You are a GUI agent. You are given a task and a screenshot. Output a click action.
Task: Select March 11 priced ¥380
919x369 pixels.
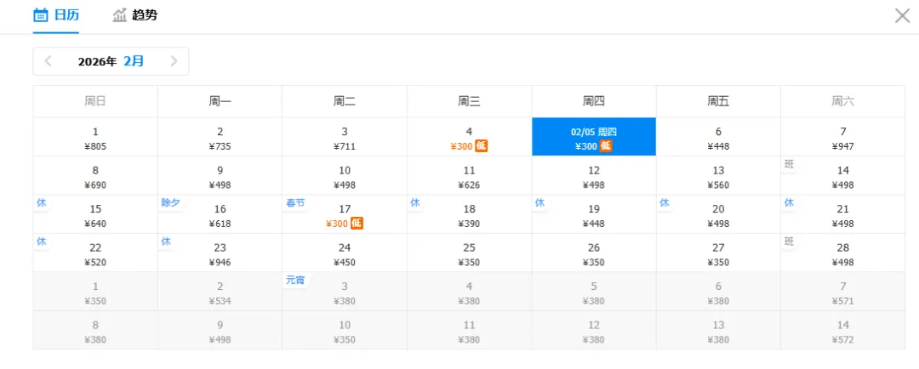click(470, 331)
